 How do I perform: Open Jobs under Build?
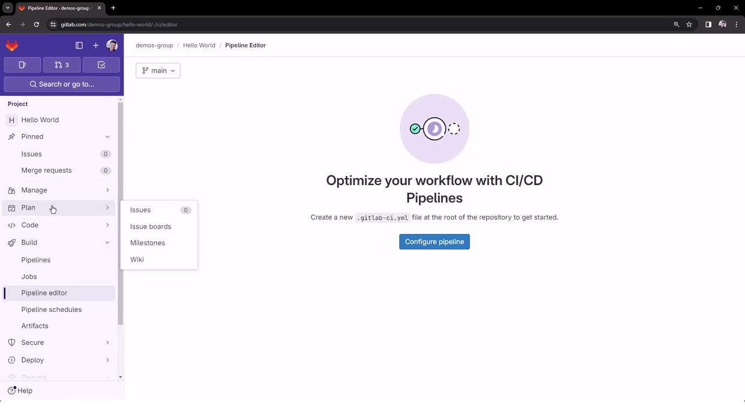tap(59, 277)
